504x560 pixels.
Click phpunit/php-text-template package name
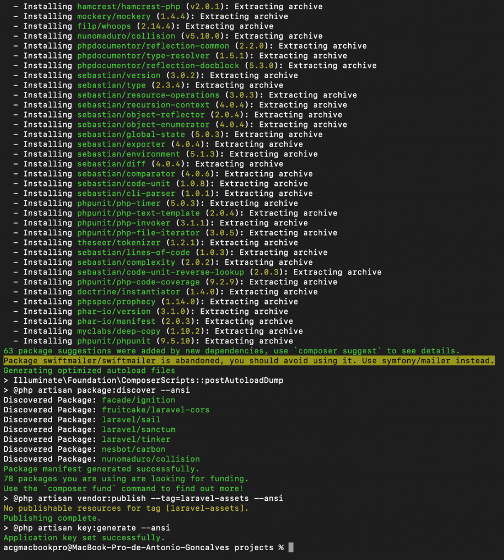point(138,213)
